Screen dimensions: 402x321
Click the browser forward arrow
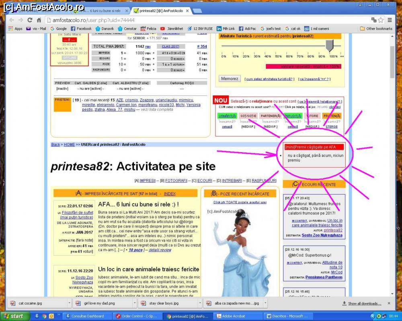[x=21, y=20]
